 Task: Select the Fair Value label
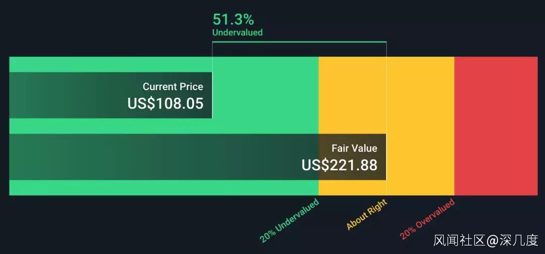[354, 148]
